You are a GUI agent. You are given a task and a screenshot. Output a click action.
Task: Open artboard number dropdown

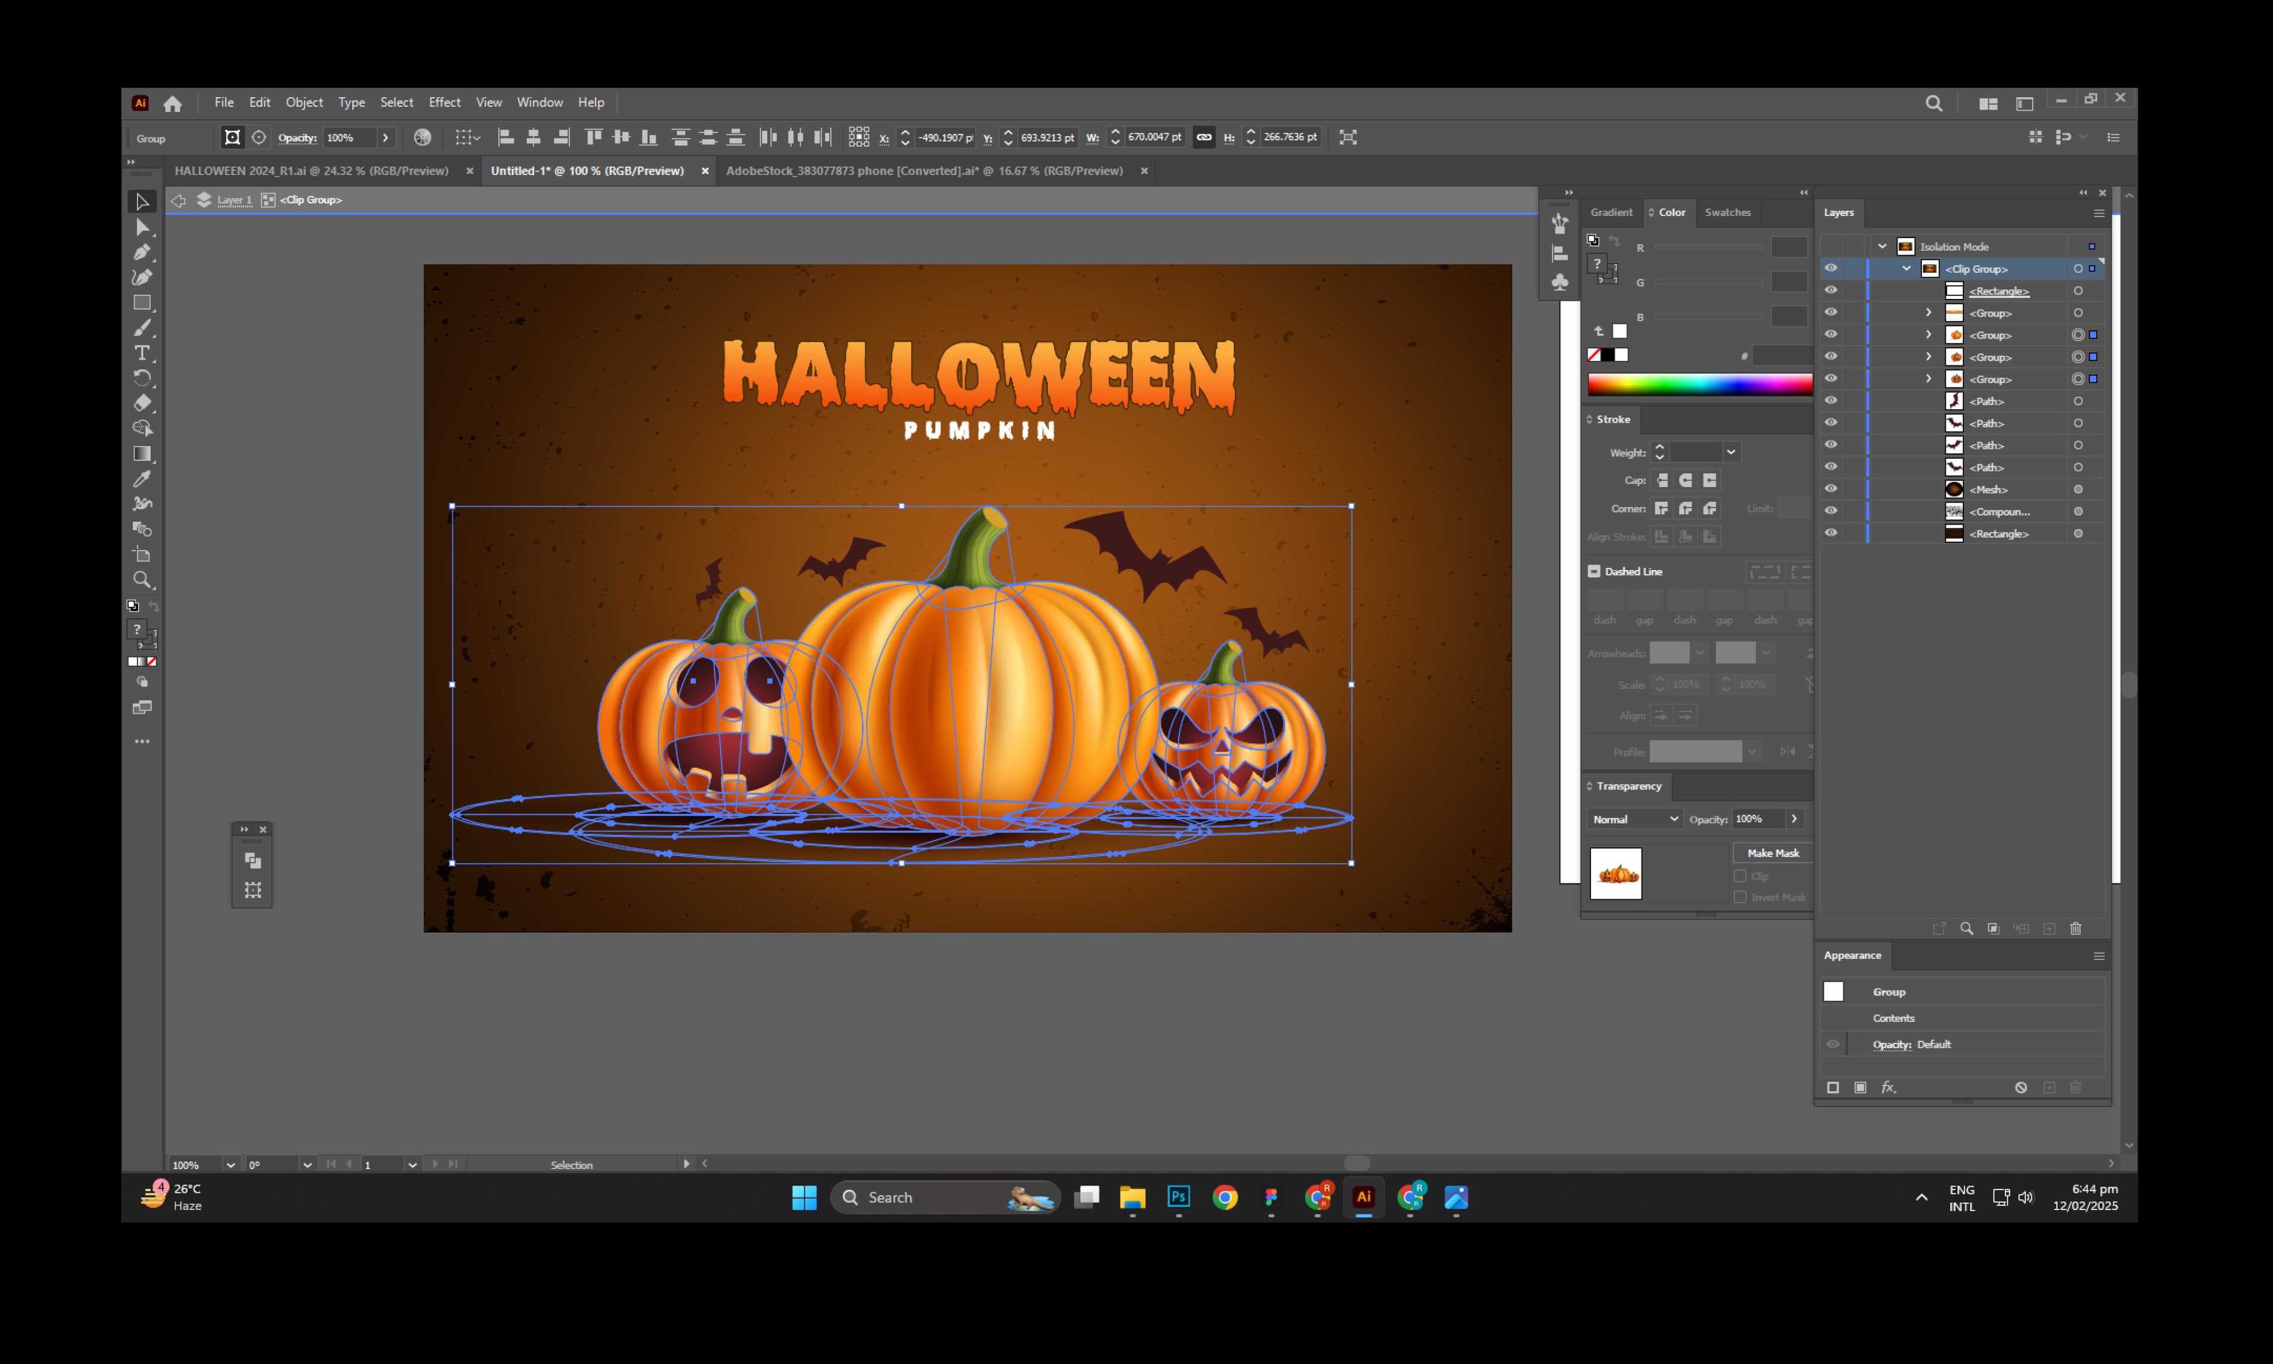(413, 1164)
